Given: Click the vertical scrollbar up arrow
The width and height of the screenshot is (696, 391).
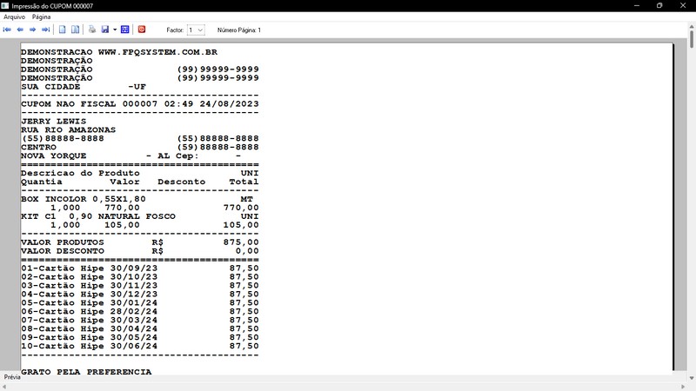Looking at the screenshot, I should click(x=692, y=27).
